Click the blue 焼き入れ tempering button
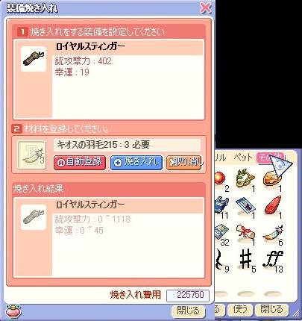This screenshot has height=321, width=302. click(136, 163)
